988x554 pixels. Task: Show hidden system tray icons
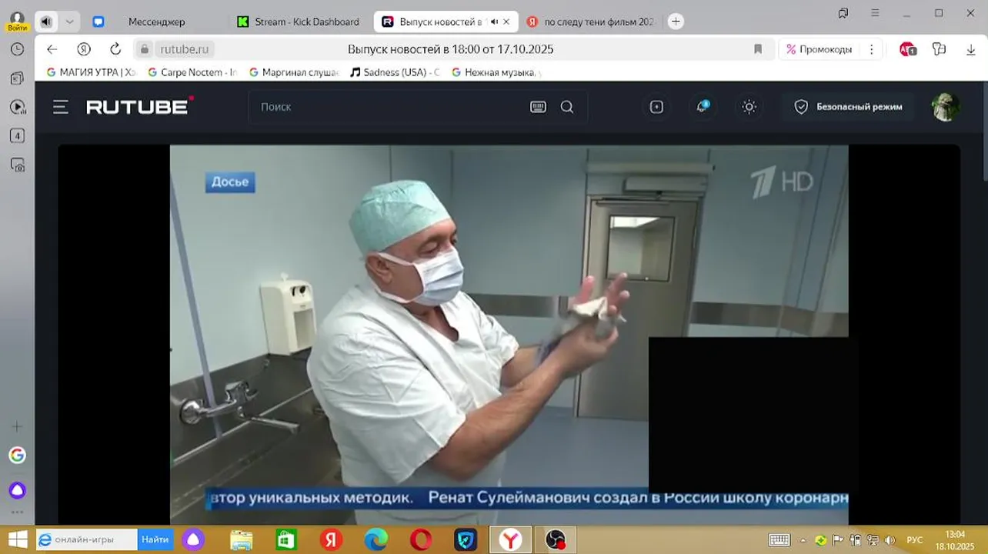point(803,540)
